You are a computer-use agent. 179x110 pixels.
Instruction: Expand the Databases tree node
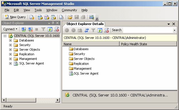[x=10, y=40]
